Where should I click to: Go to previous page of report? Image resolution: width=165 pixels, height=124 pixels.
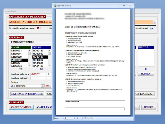(63, 118)
